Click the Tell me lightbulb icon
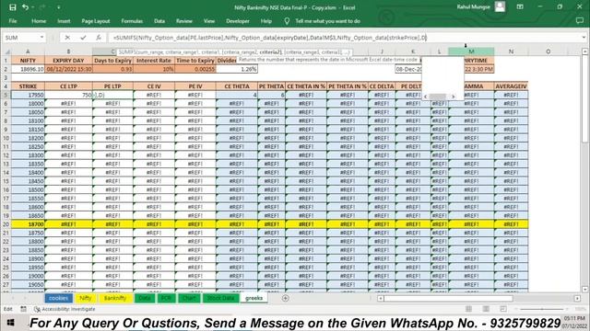This screenshot has width=590, height=331. (x=287, y=21)
